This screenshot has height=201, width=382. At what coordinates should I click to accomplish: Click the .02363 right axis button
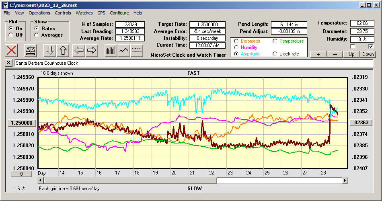[x=361, y=123]
